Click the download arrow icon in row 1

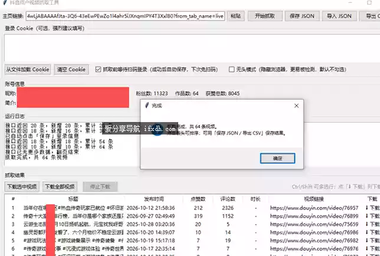(367, 208)
